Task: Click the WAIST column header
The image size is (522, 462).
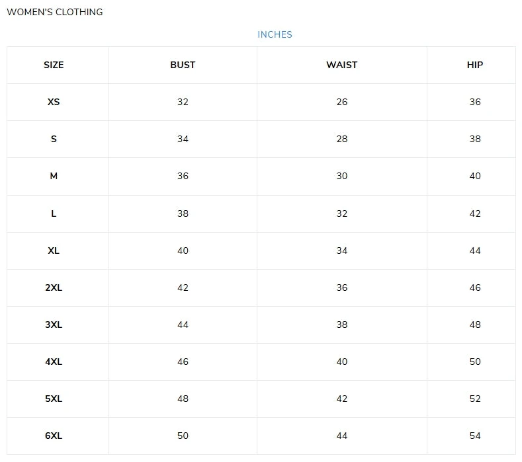Action: point(341,65)
